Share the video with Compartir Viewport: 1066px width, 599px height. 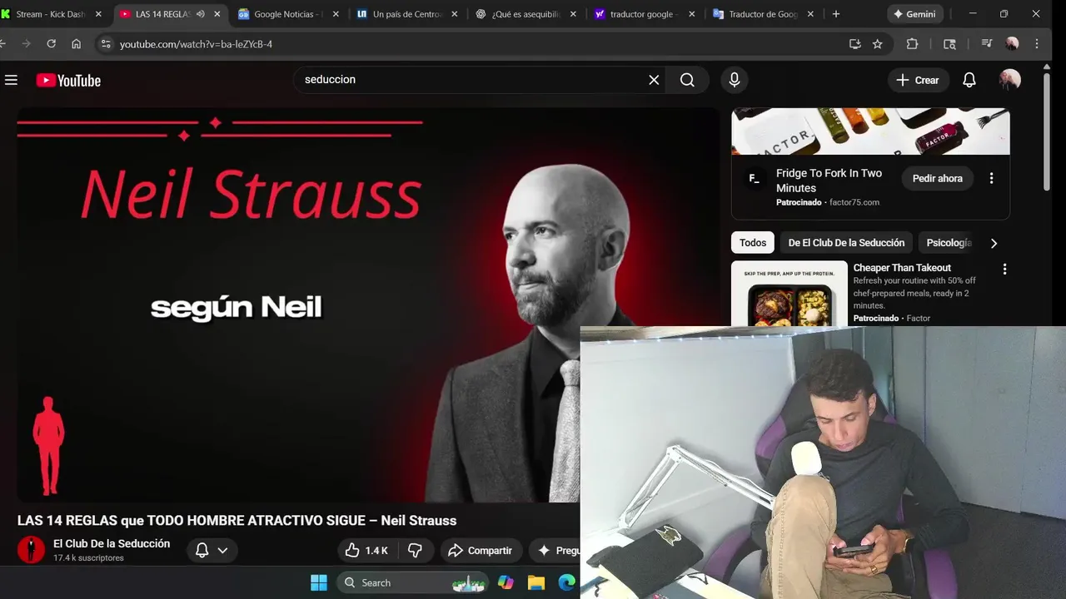(480, 550)
